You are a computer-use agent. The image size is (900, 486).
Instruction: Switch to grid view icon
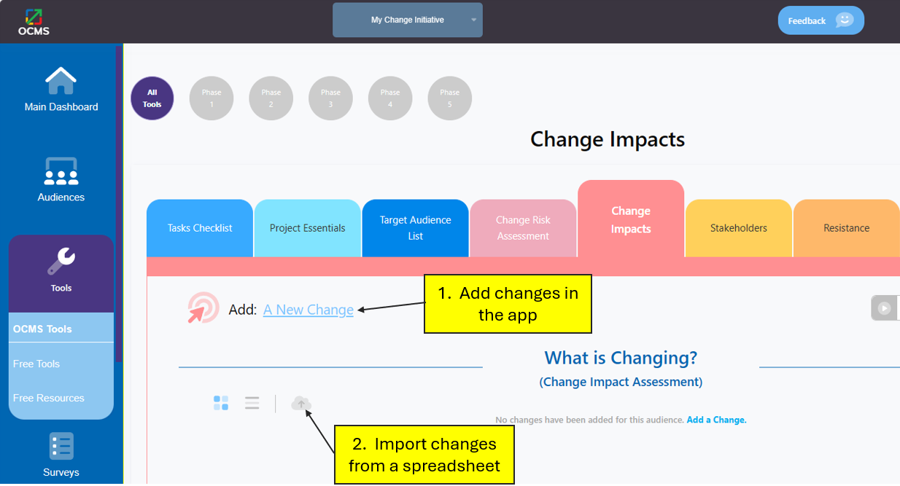tap(221, 403)
